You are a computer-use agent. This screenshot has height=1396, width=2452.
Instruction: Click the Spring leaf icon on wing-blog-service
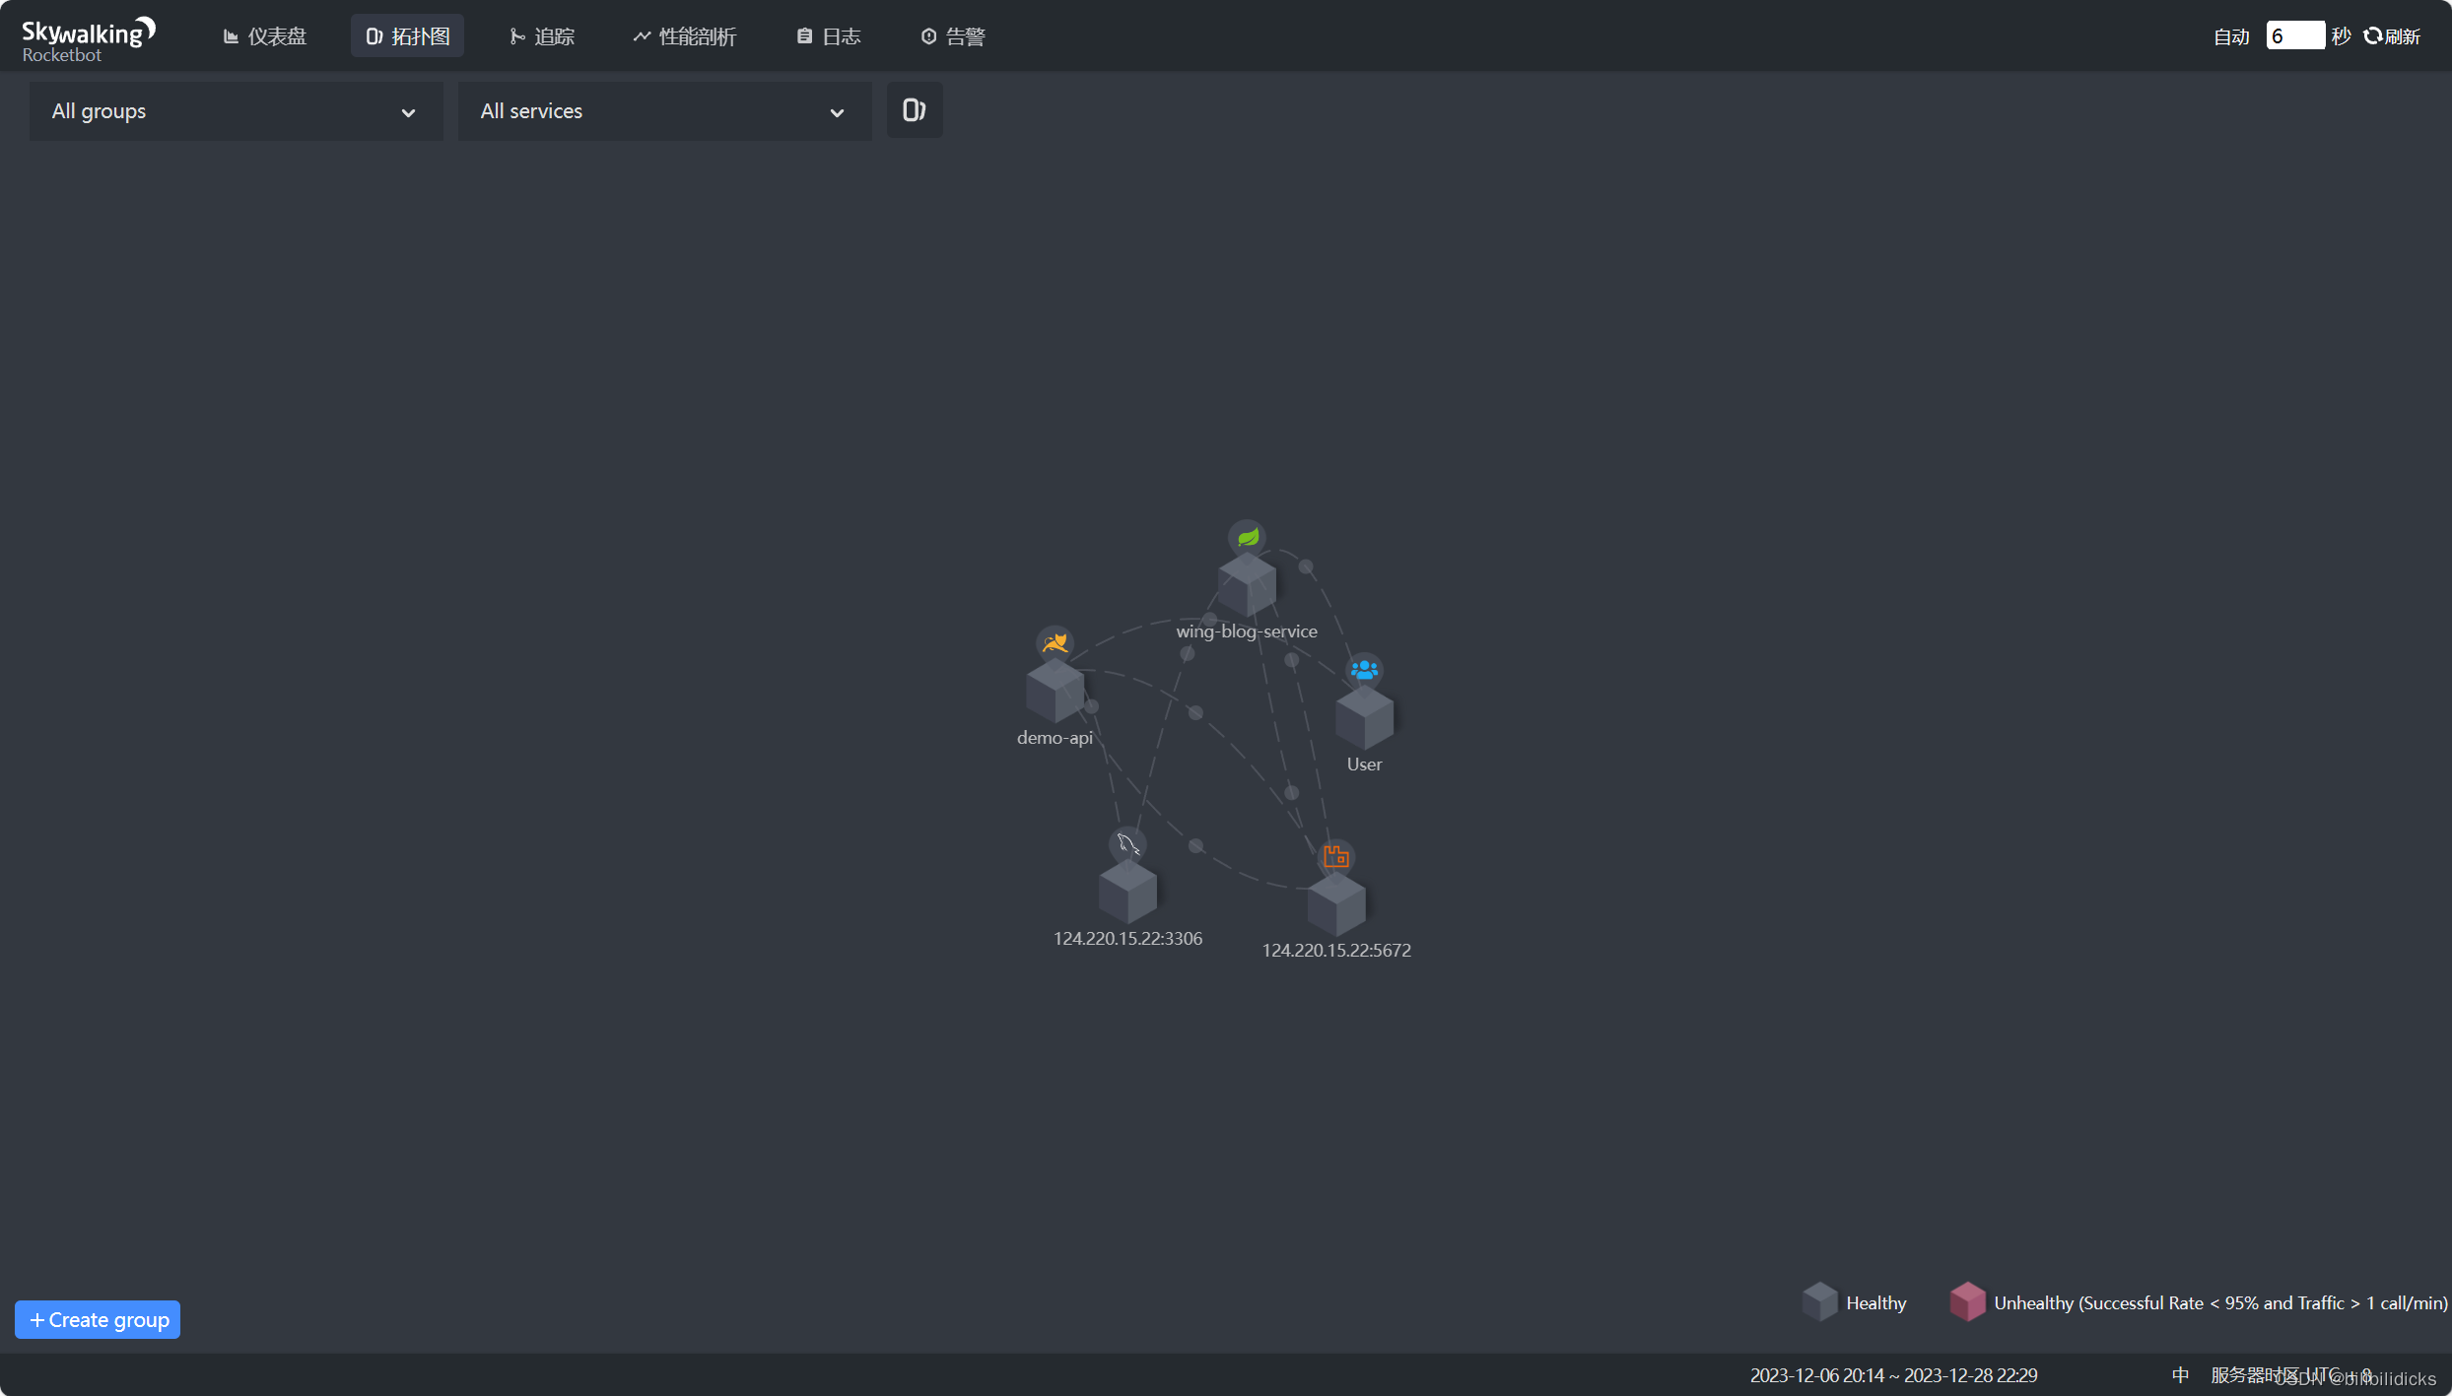point(1247,537)
